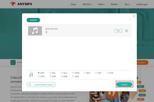Open settings gear for aiseesoft.mkv
This screenshot has width=154, height=102.
tap(126, 31)
